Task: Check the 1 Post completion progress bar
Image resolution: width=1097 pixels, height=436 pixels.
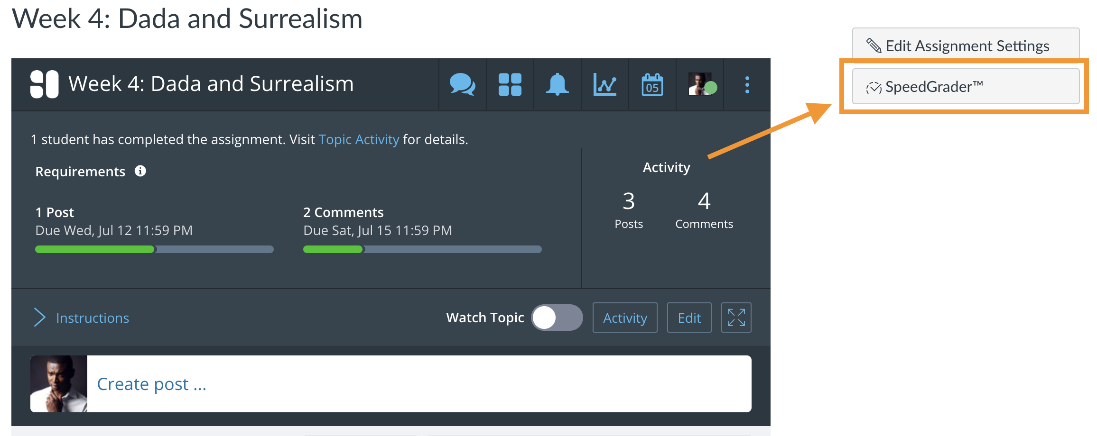Action: (x=154, y=249)
